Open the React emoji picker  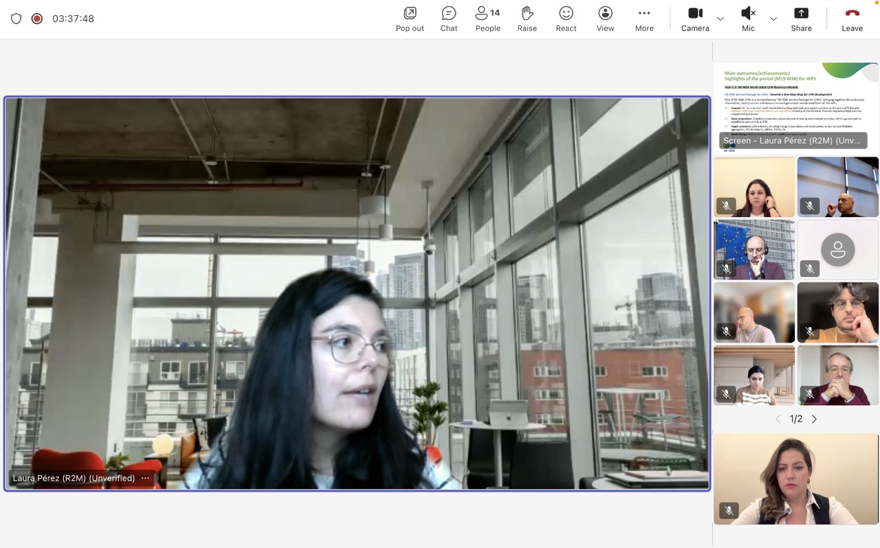tap(566, 19)
